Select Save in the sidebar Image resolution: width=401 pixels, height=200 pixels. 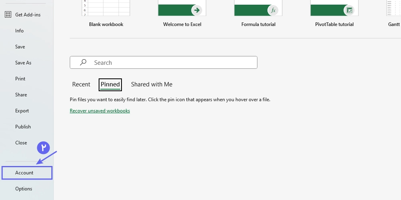coord(20,47)
